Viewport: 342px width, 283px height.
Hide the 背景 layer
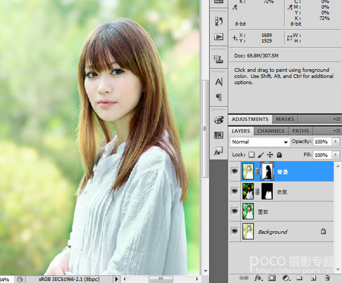[234, 171]
